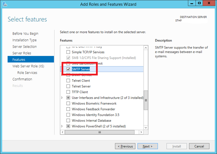Expand the Windows PowerShell node

[x=62, y=126]
